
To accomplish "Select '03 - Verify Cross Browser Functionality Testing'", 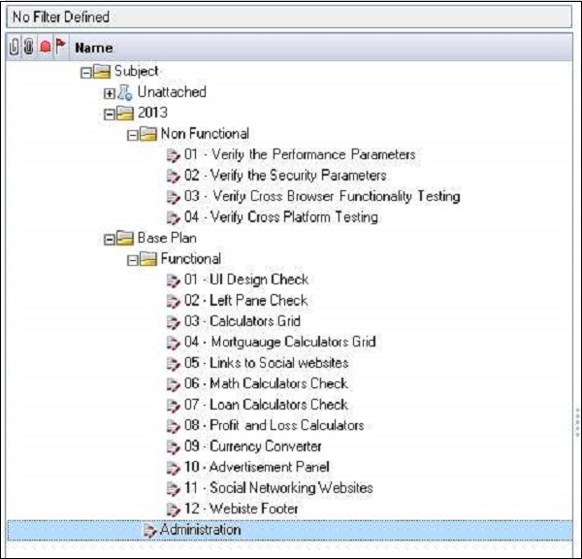I will click(x=322, y=196).
